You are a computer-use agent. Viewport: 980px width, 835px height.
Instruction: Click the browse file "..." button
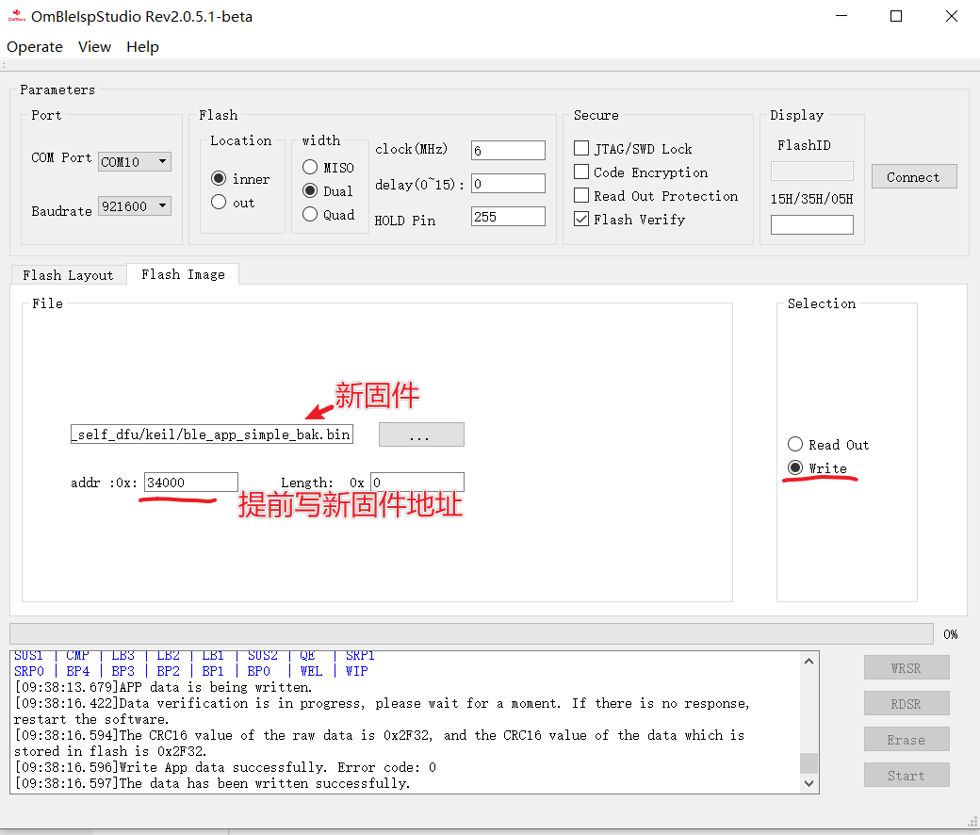(420, 434)
